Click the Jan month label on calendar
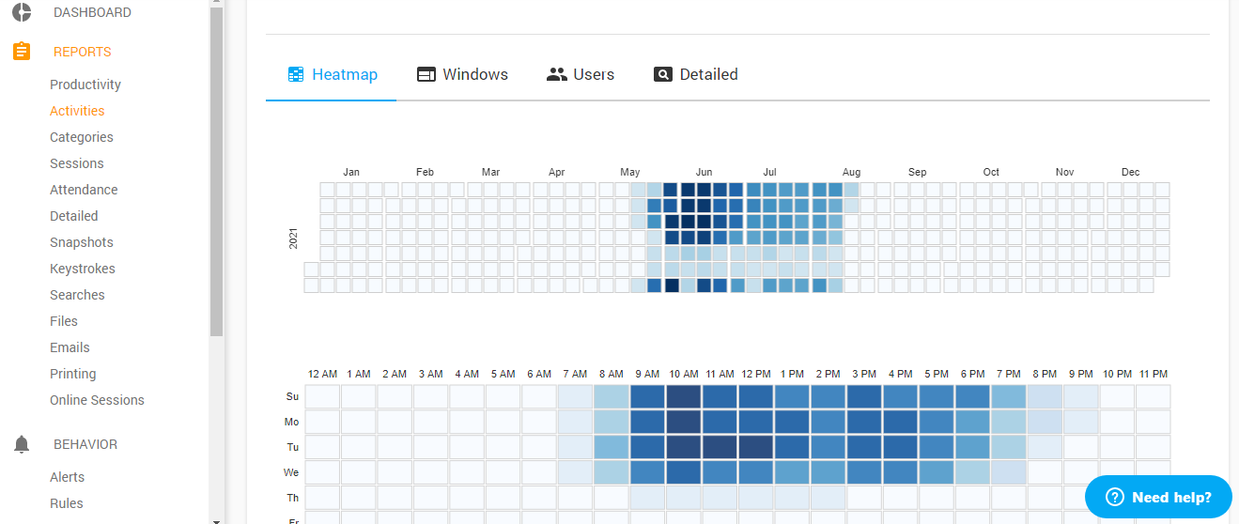 pos(351,172)
